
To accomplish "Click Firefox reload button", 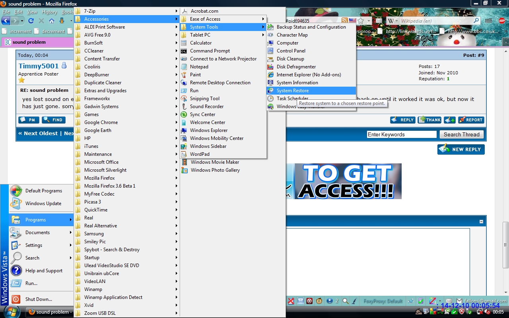I will (x=31, y=21).
